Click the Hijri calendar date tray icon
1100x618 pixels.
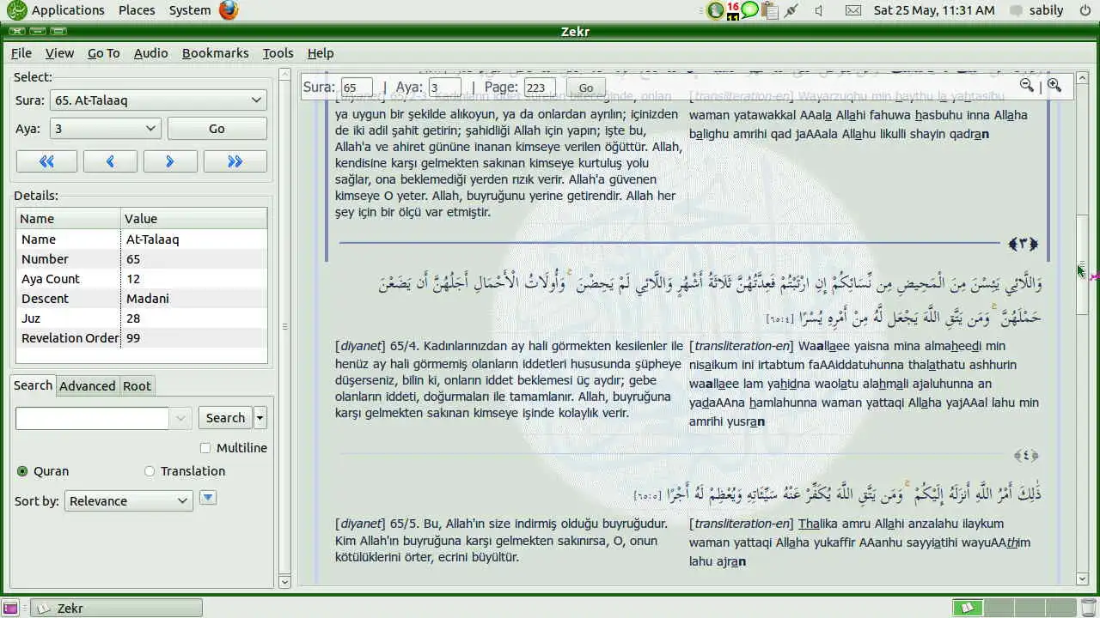pos(733,10)
